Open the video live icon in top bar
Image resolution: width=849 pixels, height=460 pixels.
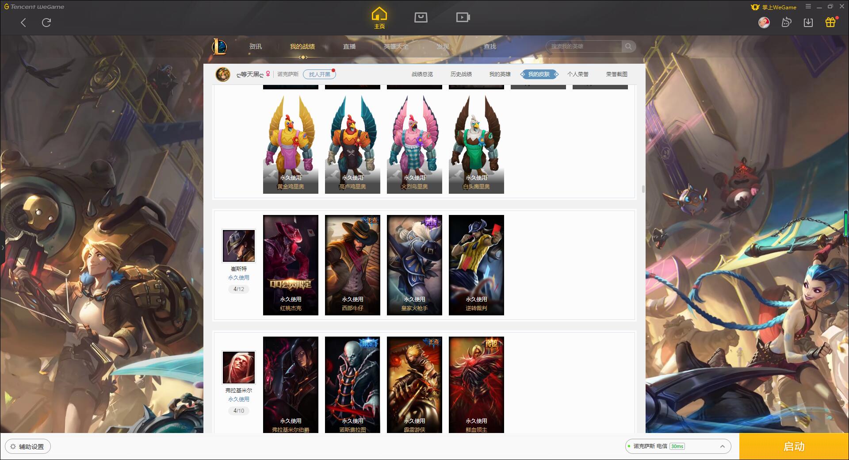tap(463, 17)
